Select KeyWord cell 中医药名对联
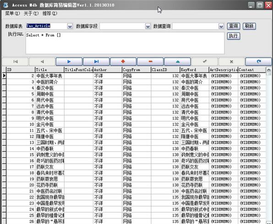 point(194,191)
